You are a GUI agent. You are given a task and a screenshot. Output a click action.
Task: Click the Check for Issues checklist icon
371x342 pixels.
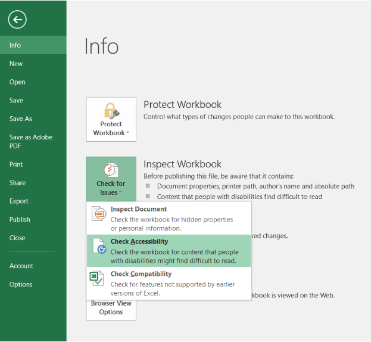coord(111,170)
